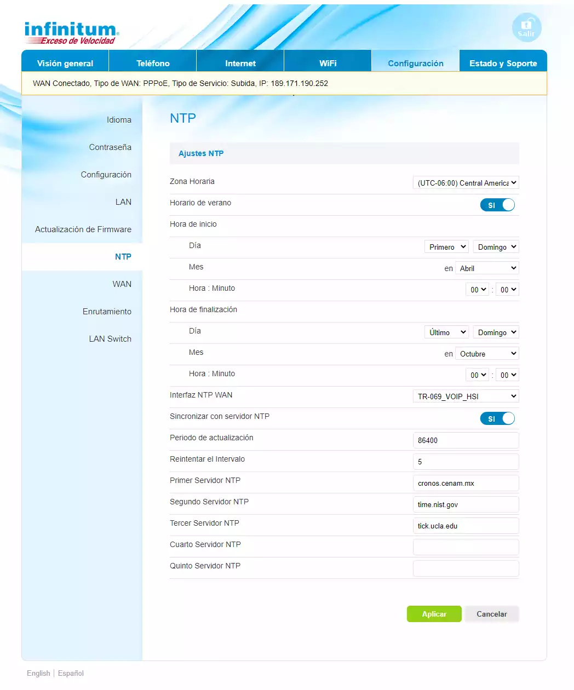Screen dimensions: 574x690
Task: Select the Último end day dropdown
Action: (446, 332)
